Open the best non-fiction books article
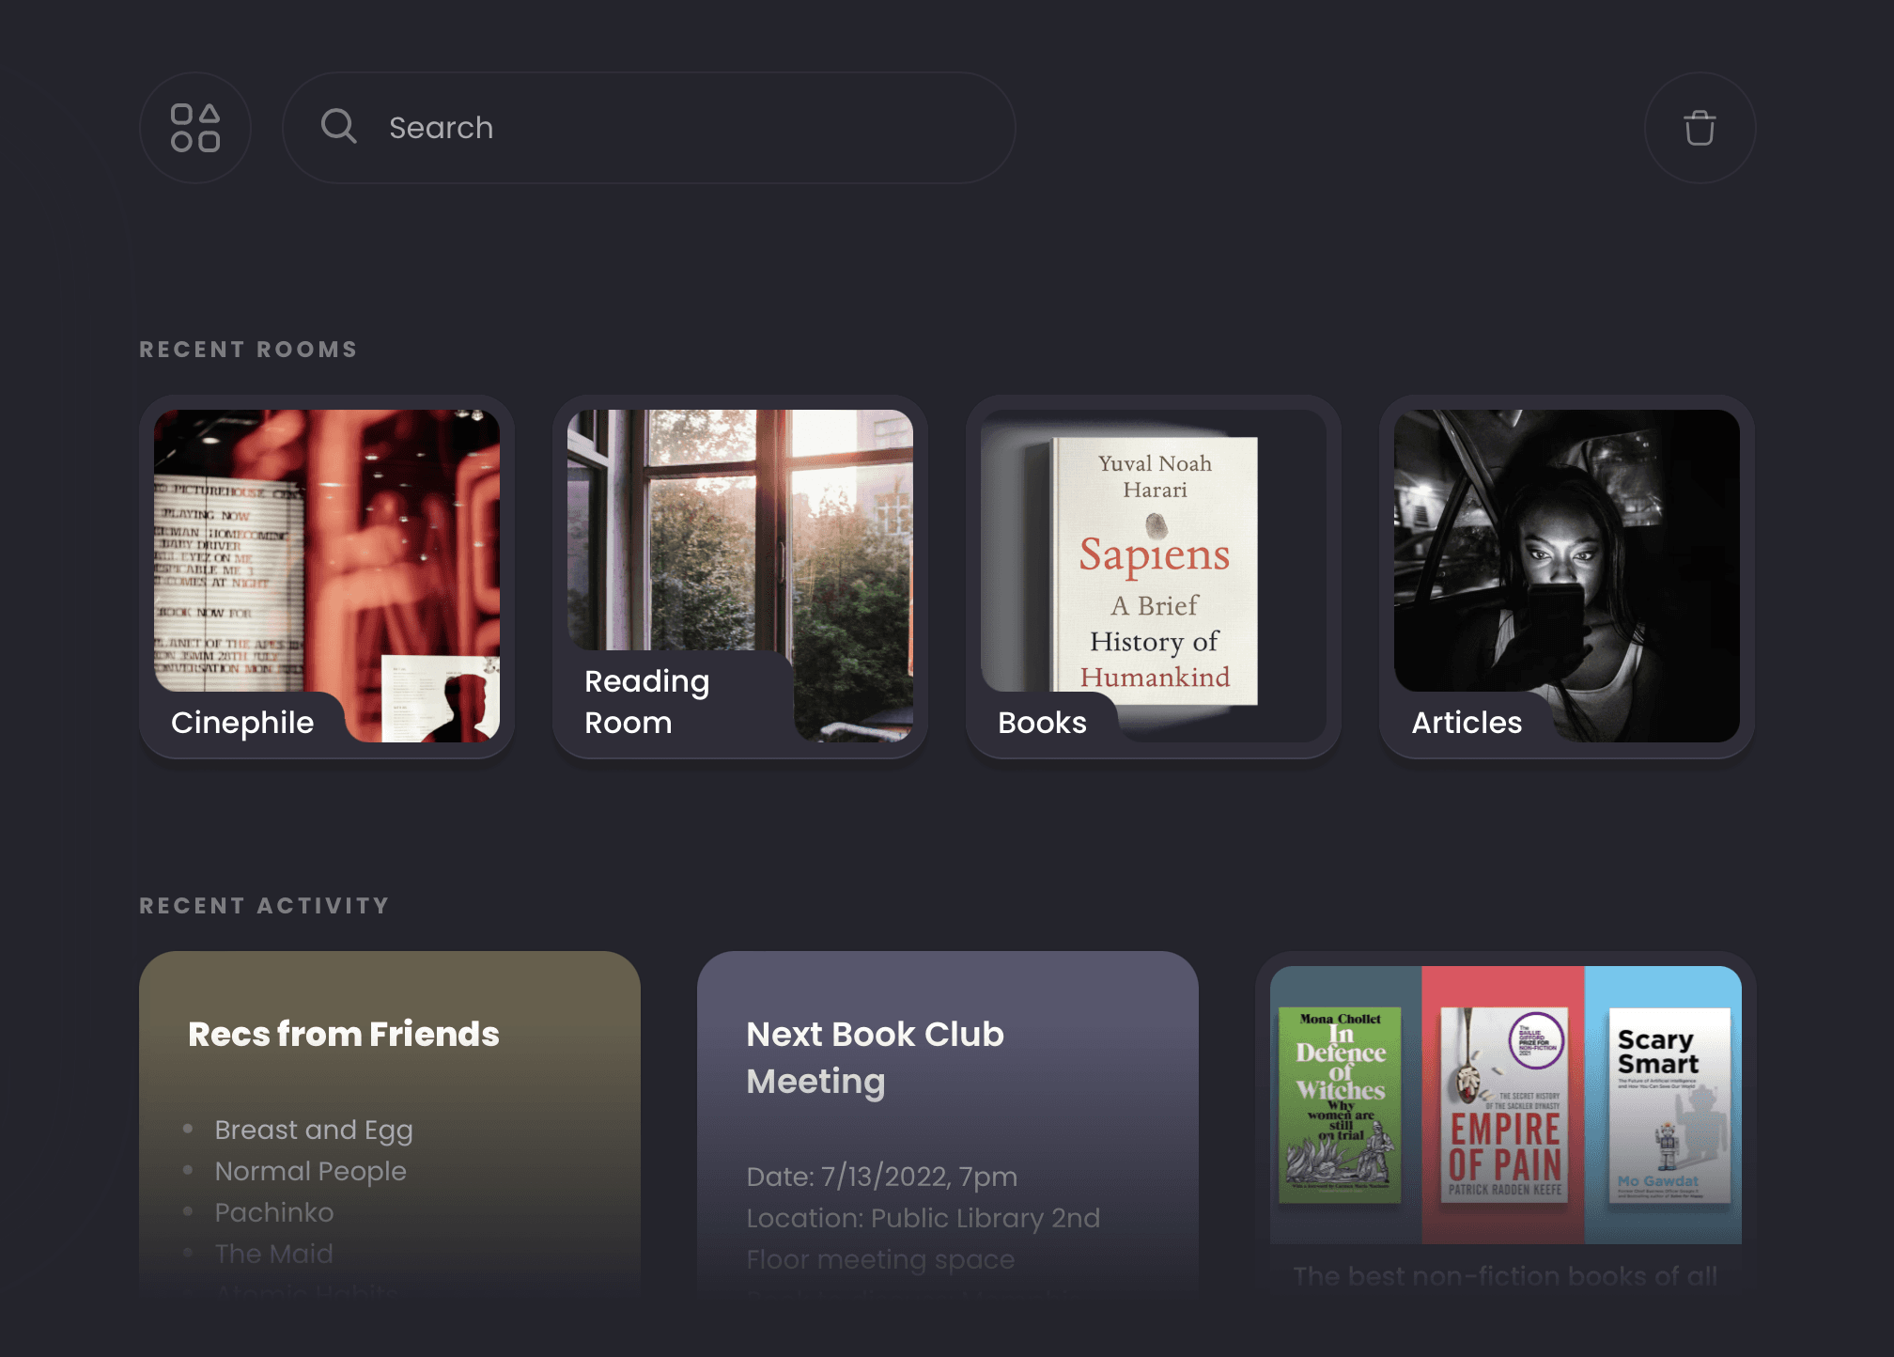The image size is (1894, 1357). point(1505,1275)
